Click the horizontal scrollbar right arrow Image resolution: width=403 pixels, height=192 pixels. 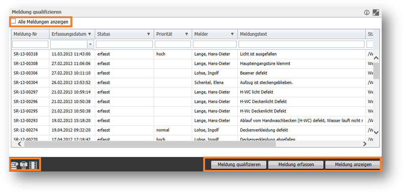364,144
